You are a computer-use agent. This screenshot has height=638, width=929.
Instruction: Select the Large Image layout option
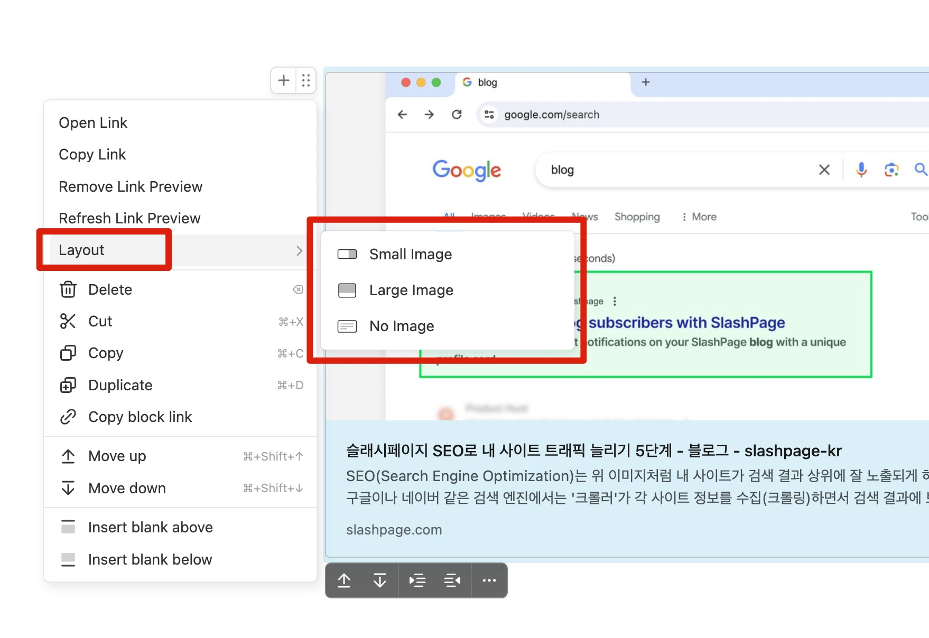click(x=411, y=290)
